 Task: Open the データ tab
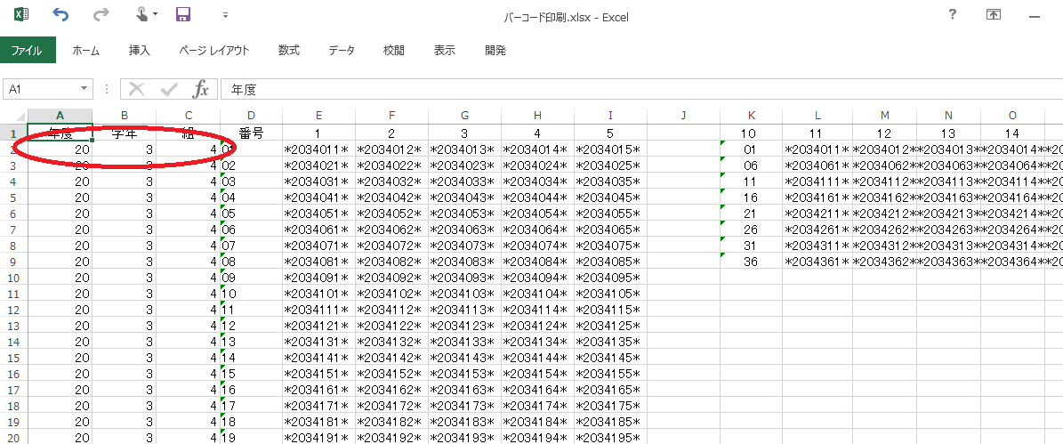(x=342, y=50)
